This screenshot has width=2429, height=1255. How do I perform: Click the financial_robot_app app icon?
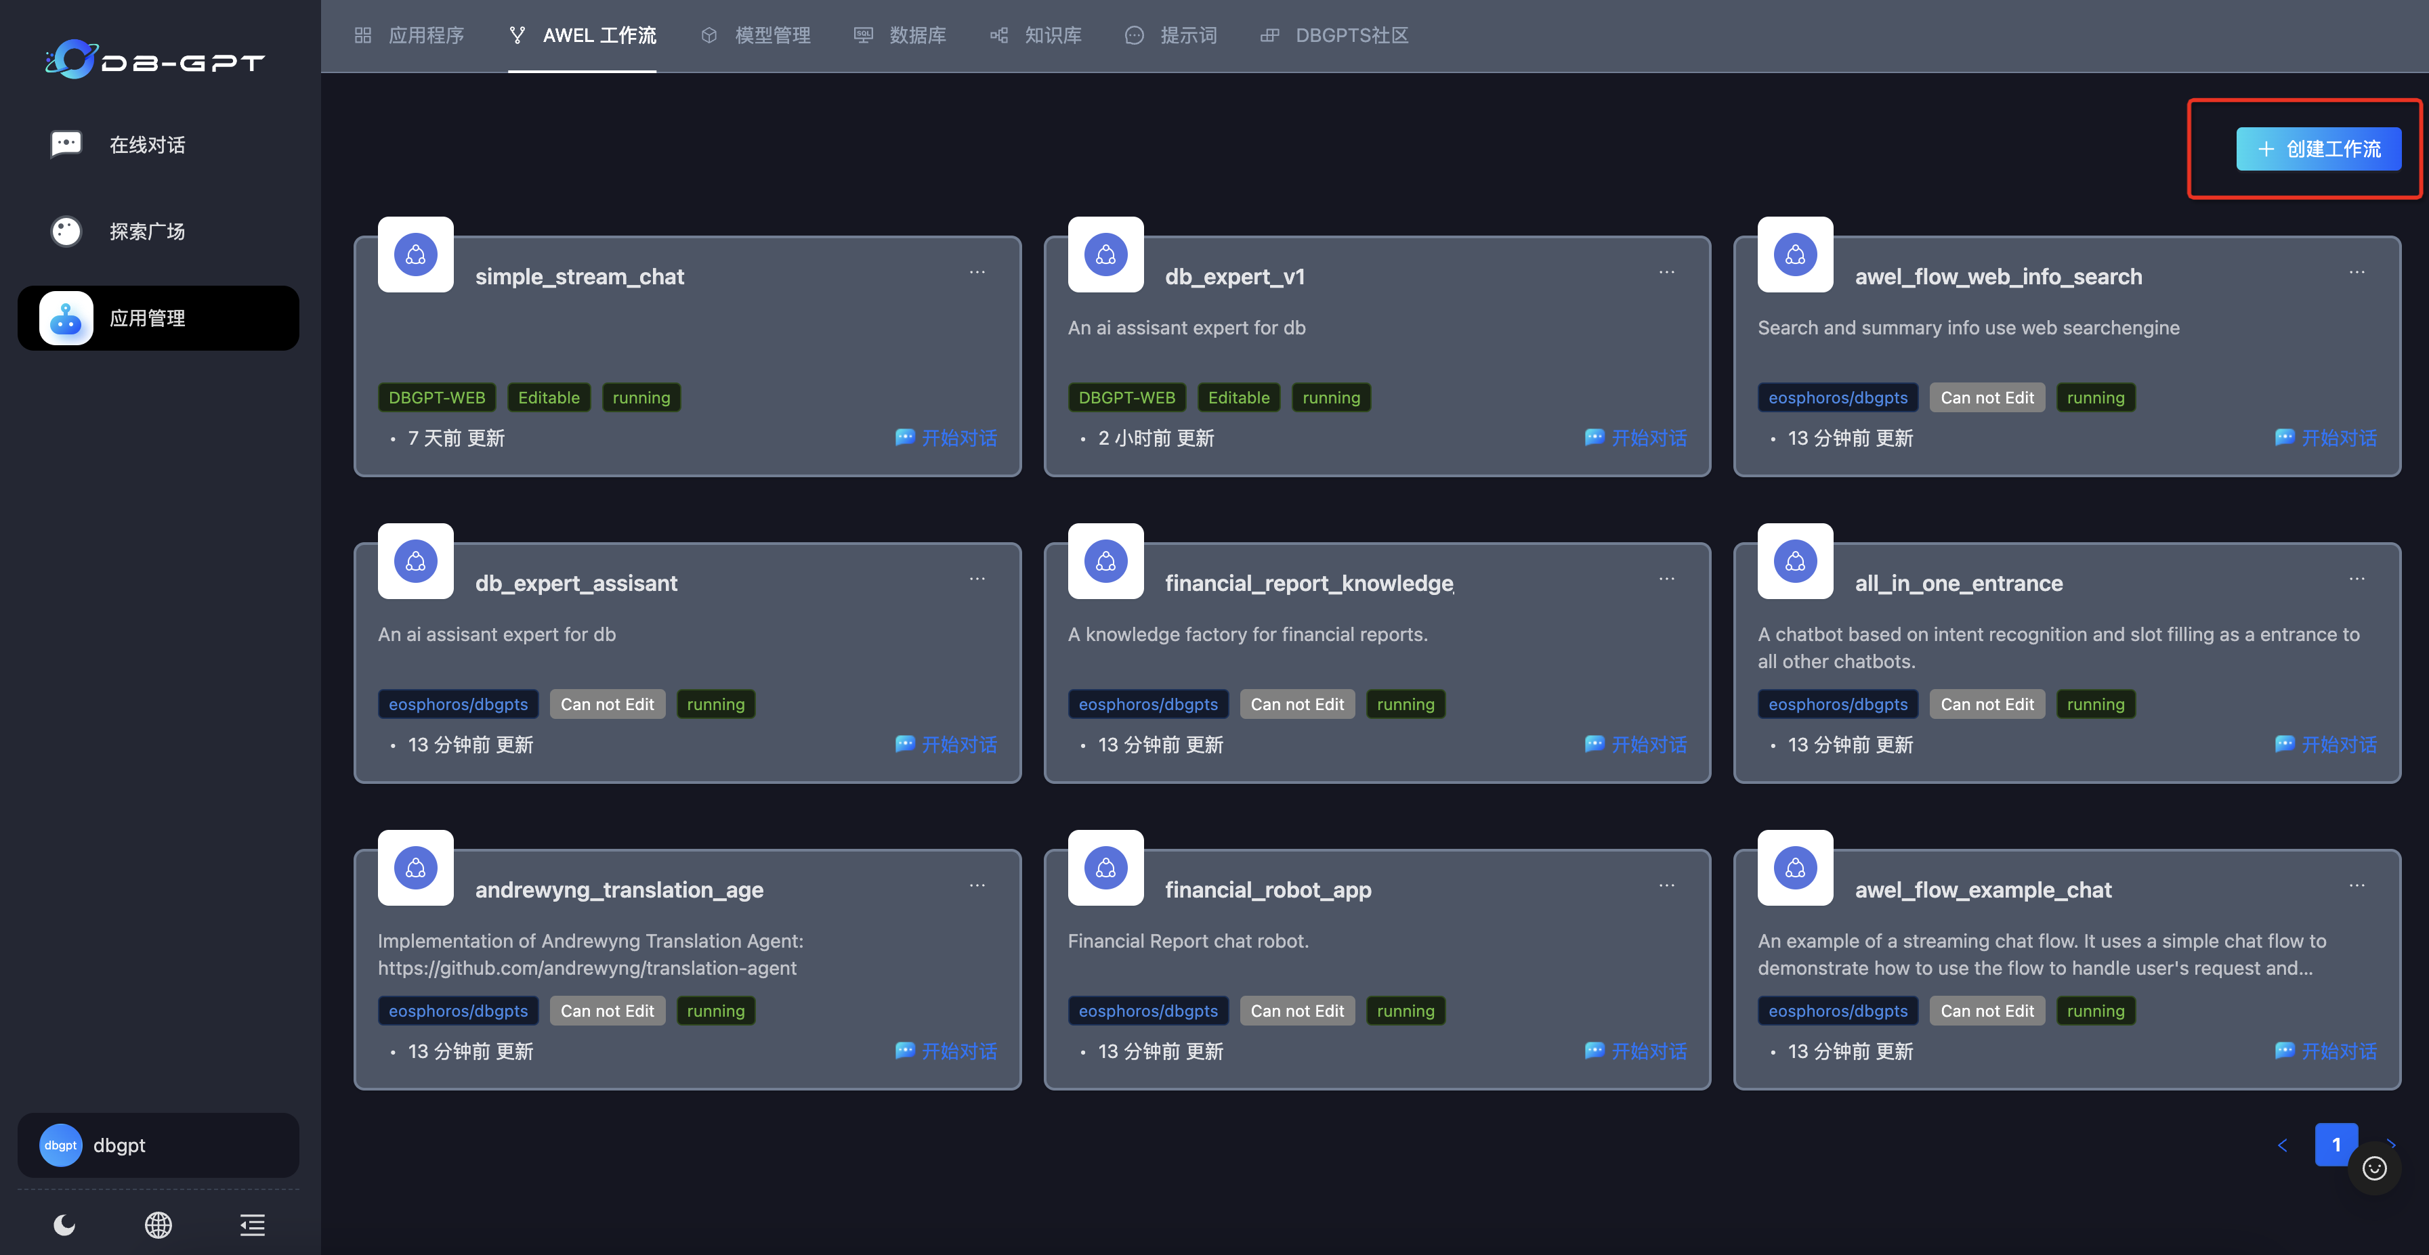point(1105,868)
